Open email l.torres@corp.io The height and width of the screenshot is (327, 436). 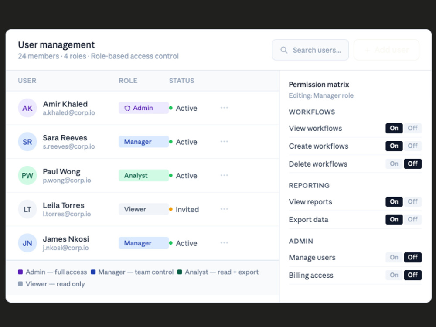point(67,214)
